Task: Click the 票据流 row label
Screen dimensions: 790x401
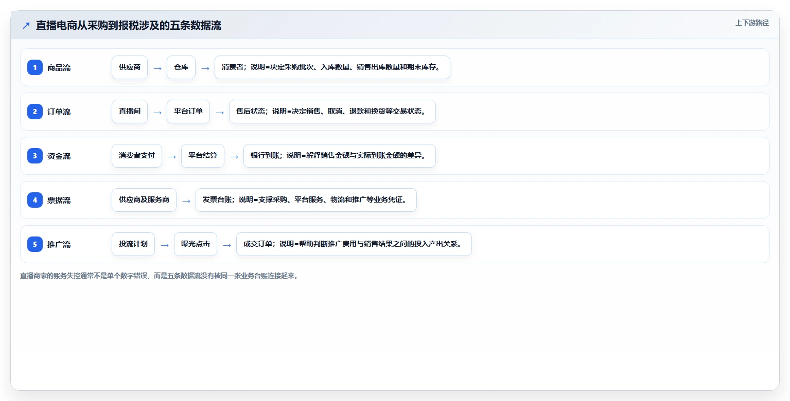Action: point(59,200)
